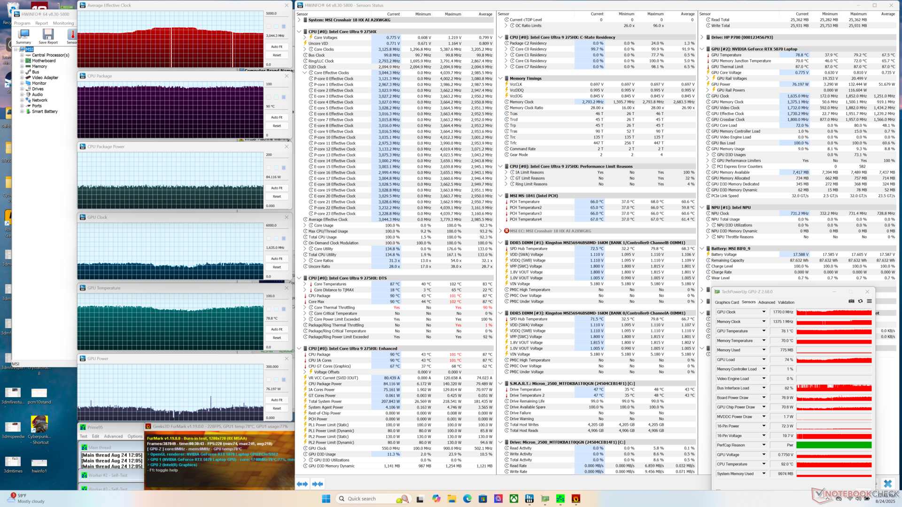Click GPU-Z refresh icon
This screenshot has width=902, height=507.
[x=860, y=301]
